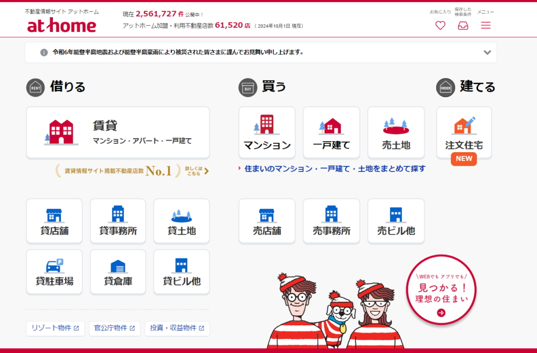537x353 pixels.
Task: Open the 売事務所 tile
Action: coord(331,221)
